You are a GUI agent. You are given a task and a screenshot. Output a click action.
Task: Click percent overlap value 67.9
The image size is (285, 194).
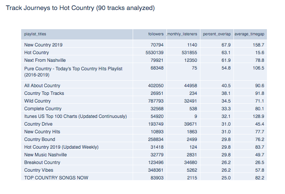pos(226,45)
